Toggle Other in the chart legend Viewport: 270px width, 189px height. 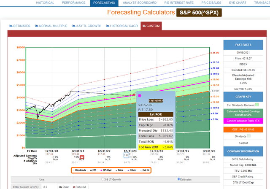(x=132, y=170)
